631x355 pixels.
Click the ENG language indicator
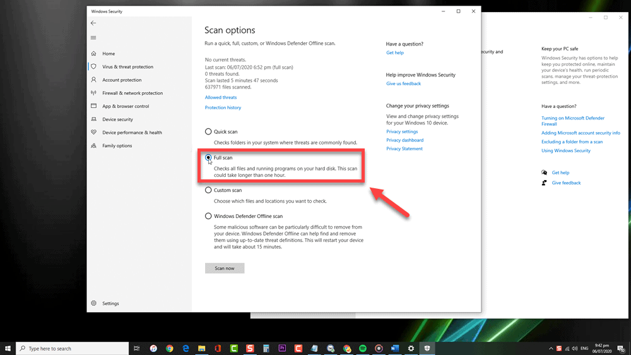pyautogui.click(x=584, y=349)
